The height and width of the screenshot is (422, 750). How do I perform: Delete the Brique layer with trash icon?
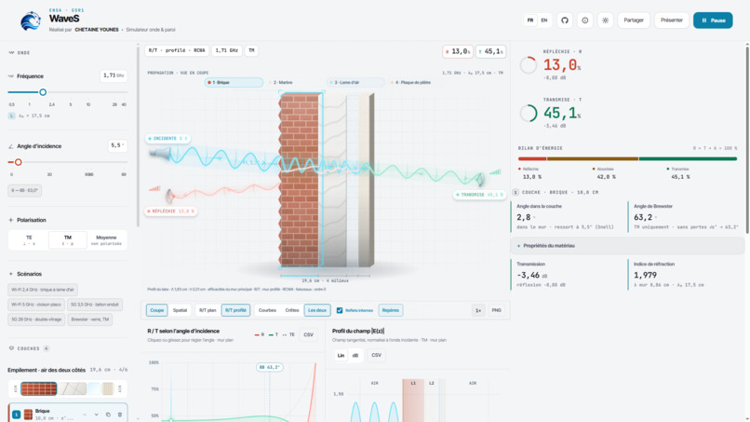point(120,415)
